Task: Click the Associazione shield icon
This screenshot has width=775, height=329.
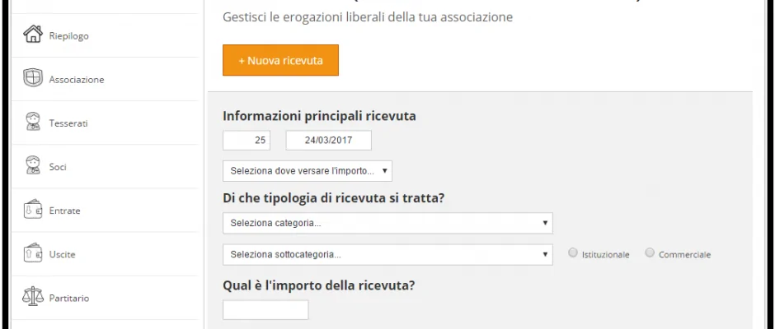Action: (x=33, y=78)
